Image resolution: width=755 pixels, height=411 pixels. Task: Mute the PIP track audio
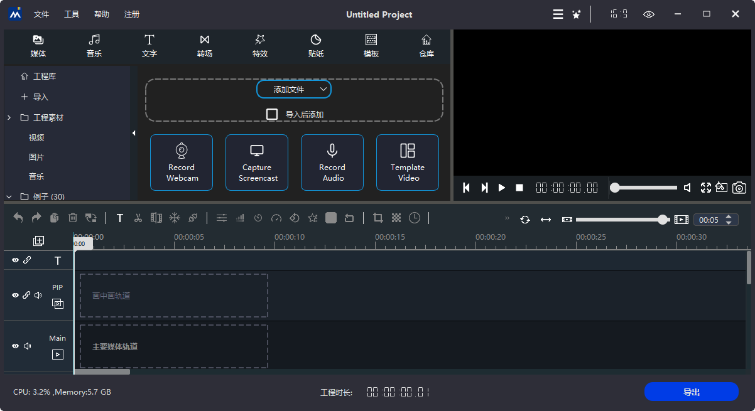click(x=38, y=295)
